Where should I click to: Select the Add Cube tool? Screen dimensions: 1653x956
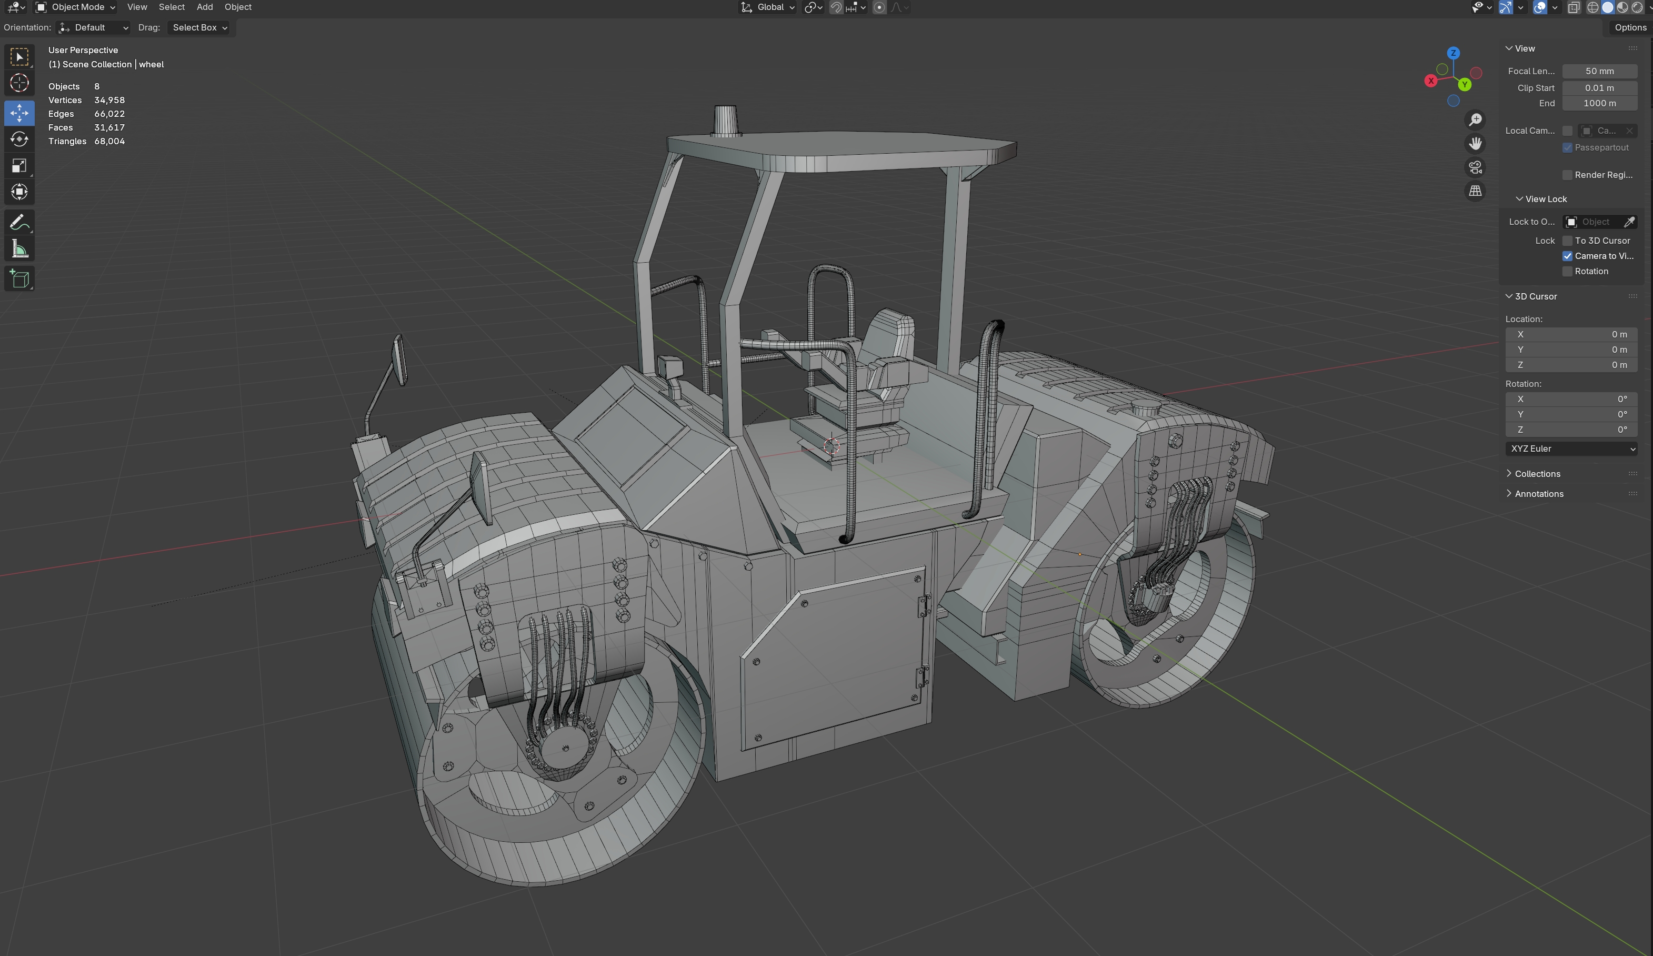[19, 279]
